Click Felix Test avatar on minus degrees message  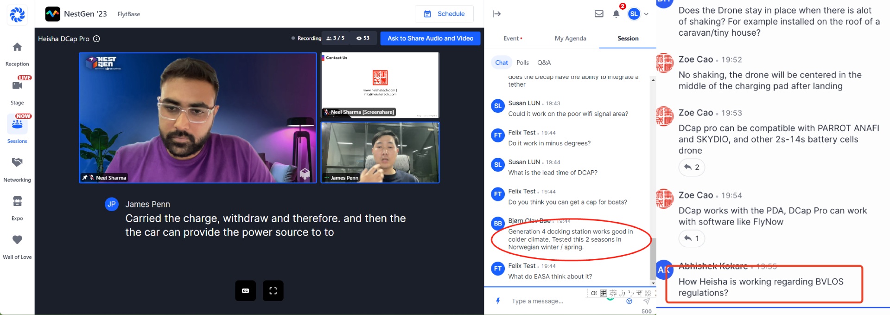(x=498, y=135)
